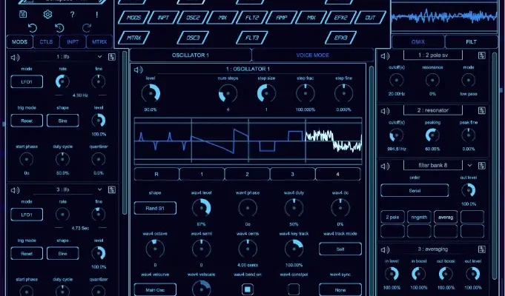Click the question mark help icon
Screen dimensions: 505x296
pos(72,14)
